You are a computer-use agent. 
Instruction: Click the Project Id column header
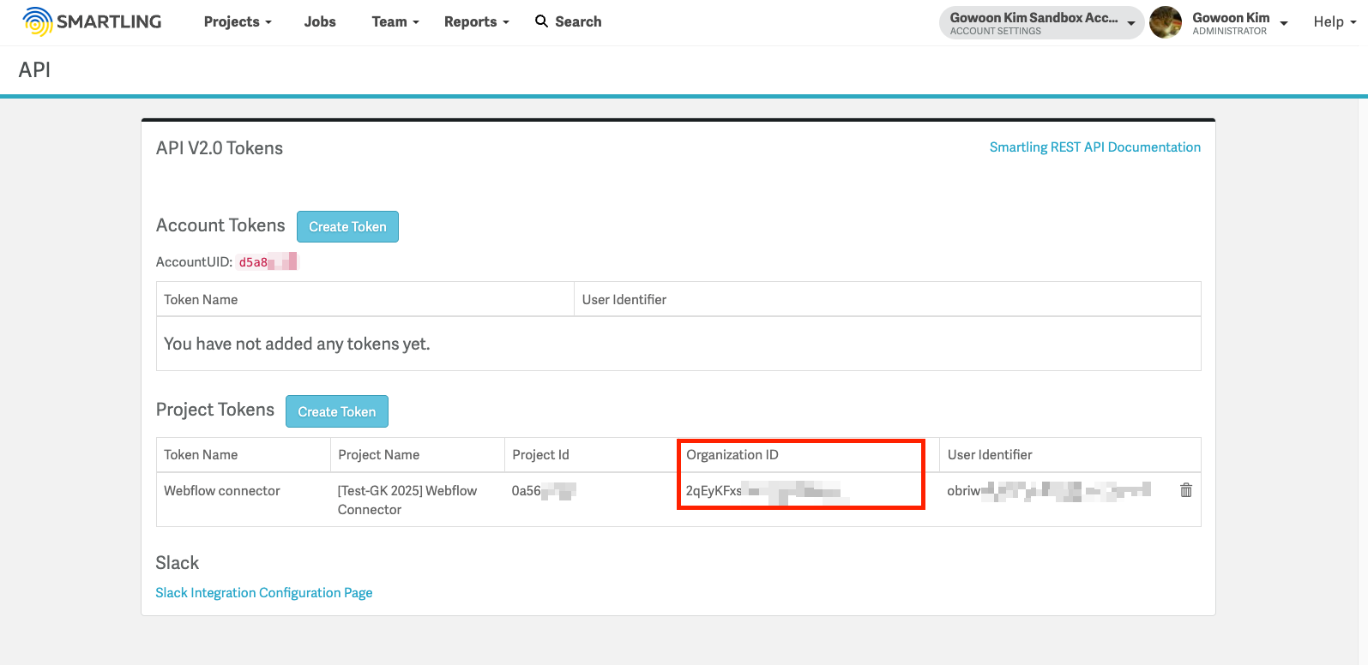tap(540, 455)
